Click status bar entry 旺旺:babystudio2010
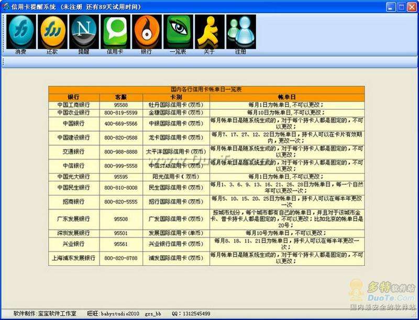419x320 pixels. 113,314
